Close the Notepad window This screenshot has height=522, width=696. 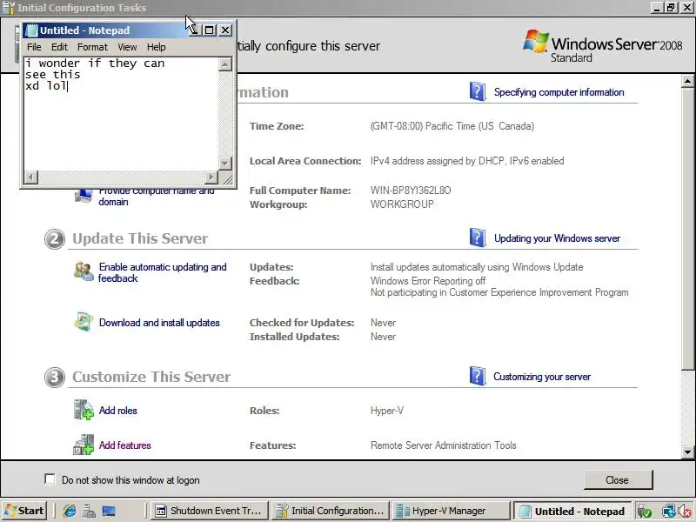click(225, 30)
